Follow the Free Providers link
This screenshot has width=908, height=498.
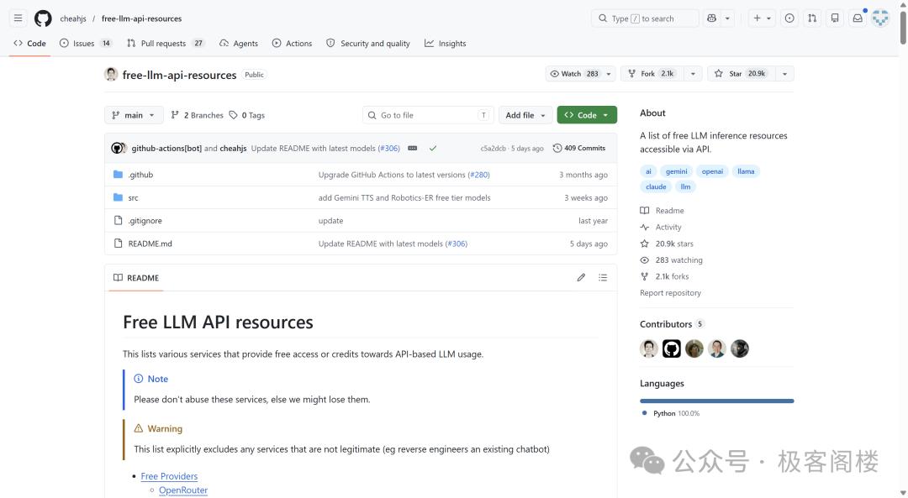tap(169, 476)
